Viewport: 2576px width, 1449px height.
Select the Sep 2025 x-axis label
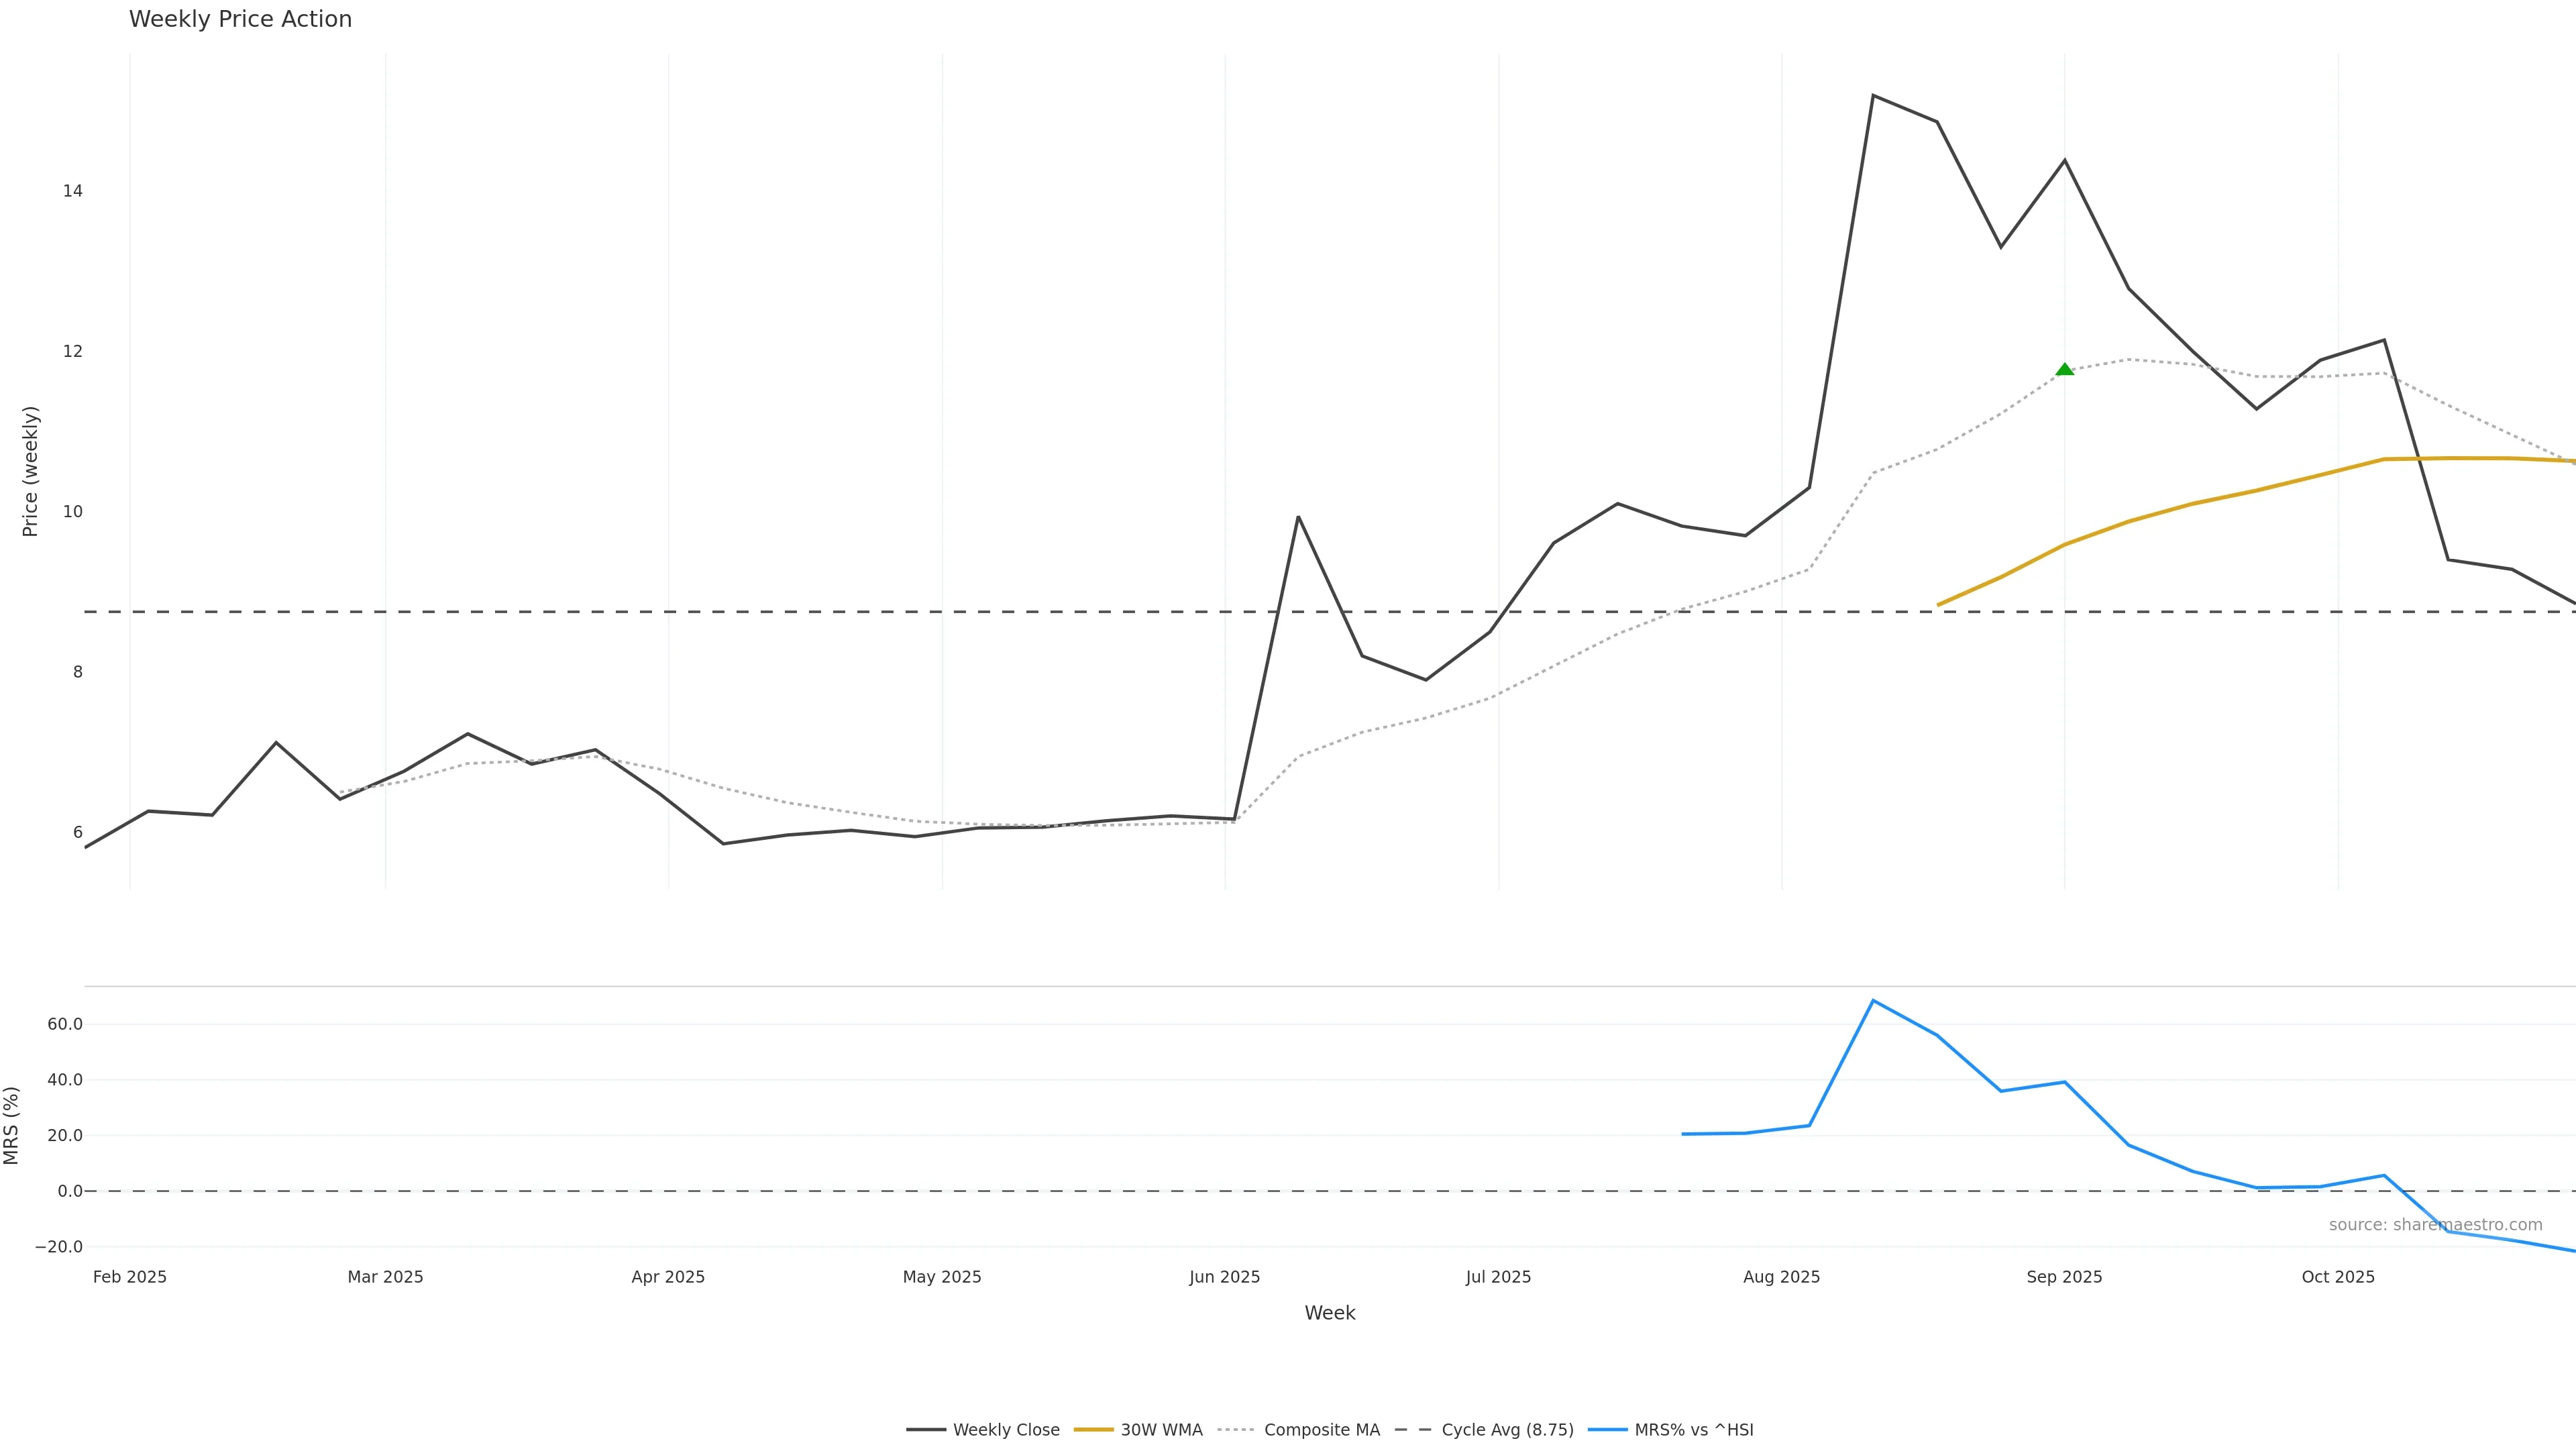pyautogui.click(x=2064, y=1277)
